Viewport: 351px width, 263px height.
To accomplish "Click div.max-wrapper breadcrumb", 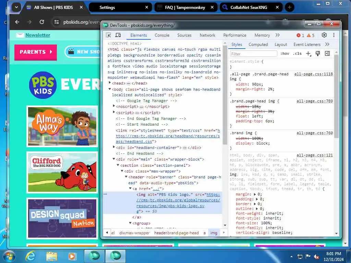I will click(134, 233).
